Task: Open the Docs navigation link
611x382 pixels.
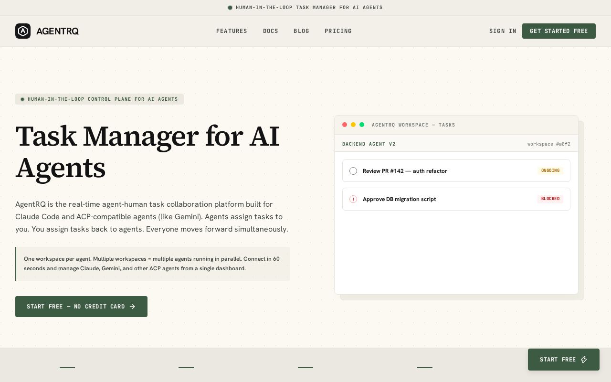Action: (271, 31)
